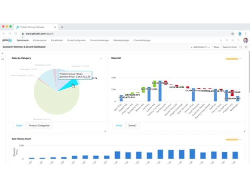Screen dimensions: 250x188
Task: Open the PriceAnalyzer module
Action: [x=39, y=40]
